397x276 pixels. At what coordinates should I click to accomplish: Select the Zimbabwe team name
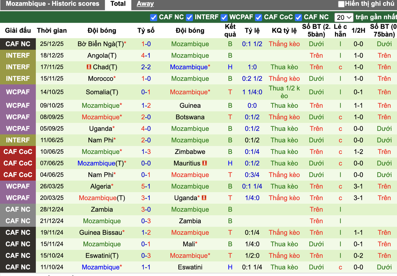click(190, 152)
